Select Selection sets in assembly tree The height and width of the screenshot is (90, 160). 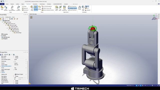coord(6,37)
